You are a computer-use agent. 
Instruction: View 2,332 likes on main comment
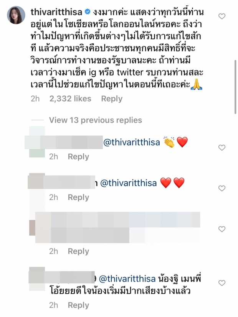[70, 99]
